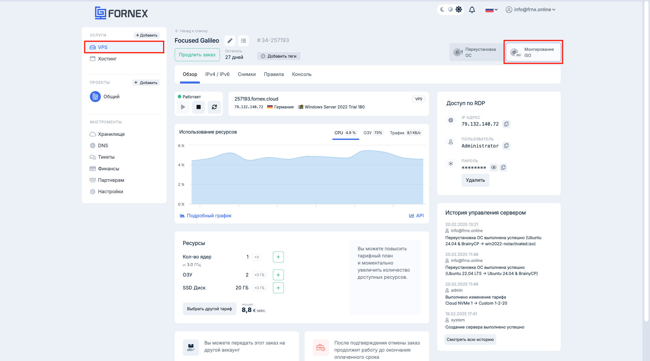Open DNS tool
This screenshot has width=650, height=361.
99,145
